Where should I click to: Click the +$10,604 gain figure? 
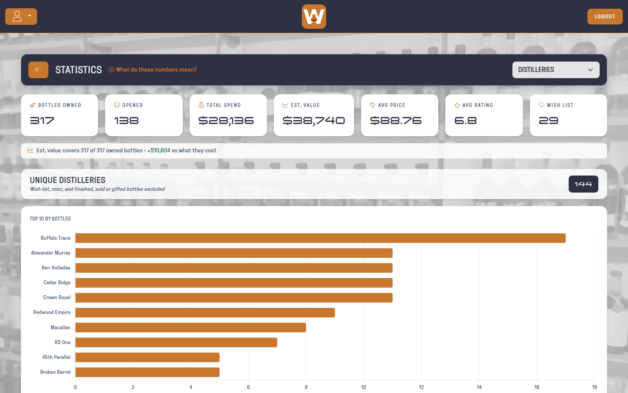point(159,150)
